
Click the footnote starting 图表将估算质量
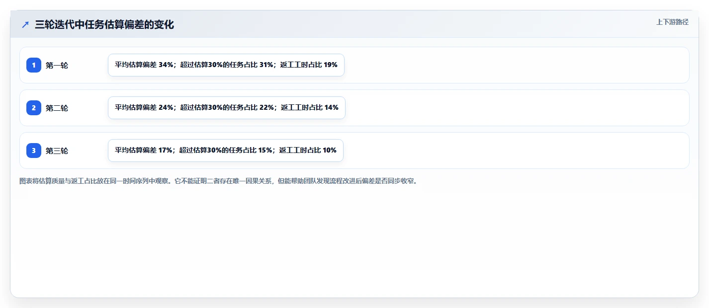pos(219,181)
